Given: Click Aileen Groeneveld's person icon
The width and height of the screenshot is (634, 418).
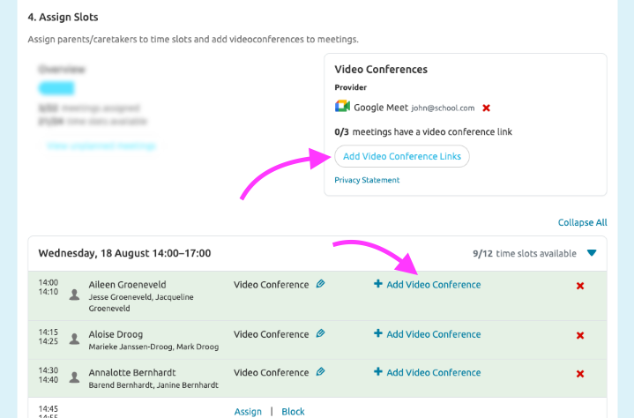Looking at the screenshot, I should click(x=74, y=290).
